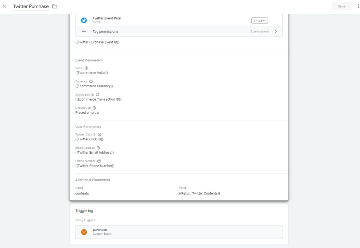Click the X icon beside Twitter Purchase
Image resolution: width=360 pixels, height=248 pixels.
[5, 6]
